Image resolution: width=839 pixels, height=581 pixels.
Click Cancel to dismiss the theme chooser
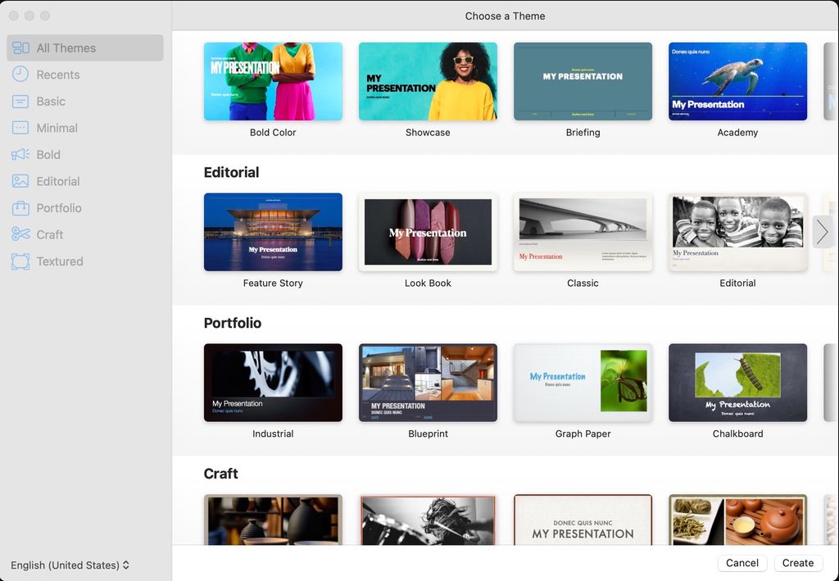coord(741,563)
